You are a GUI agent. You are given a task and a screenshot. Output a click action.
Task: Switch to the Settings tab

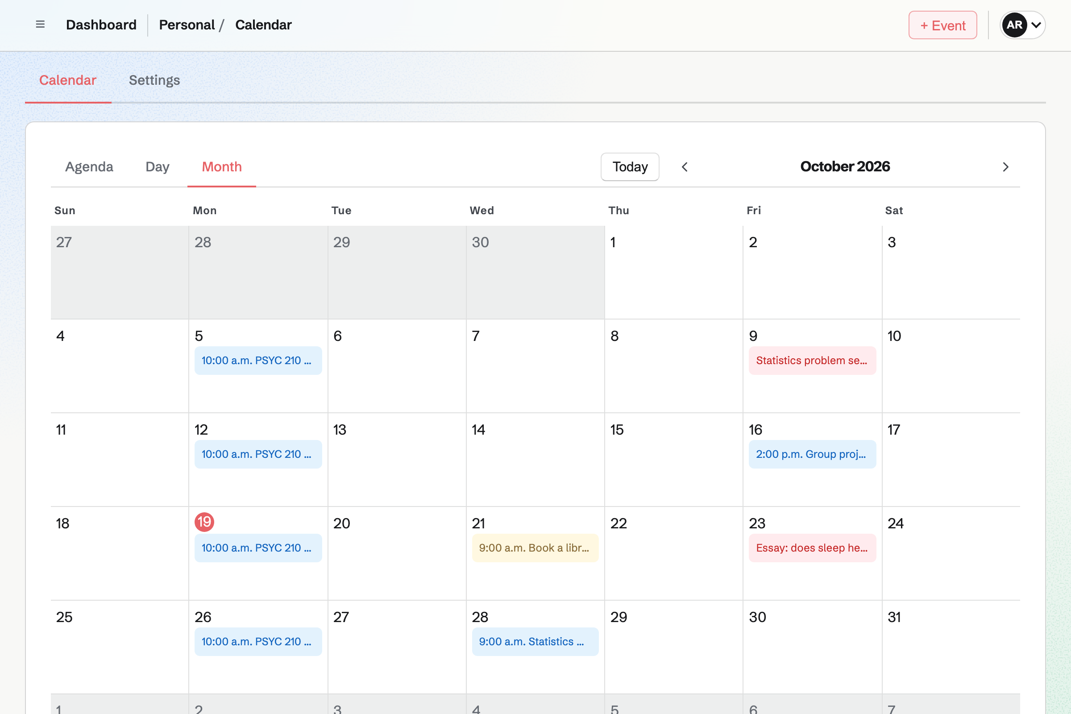[154, 80]
